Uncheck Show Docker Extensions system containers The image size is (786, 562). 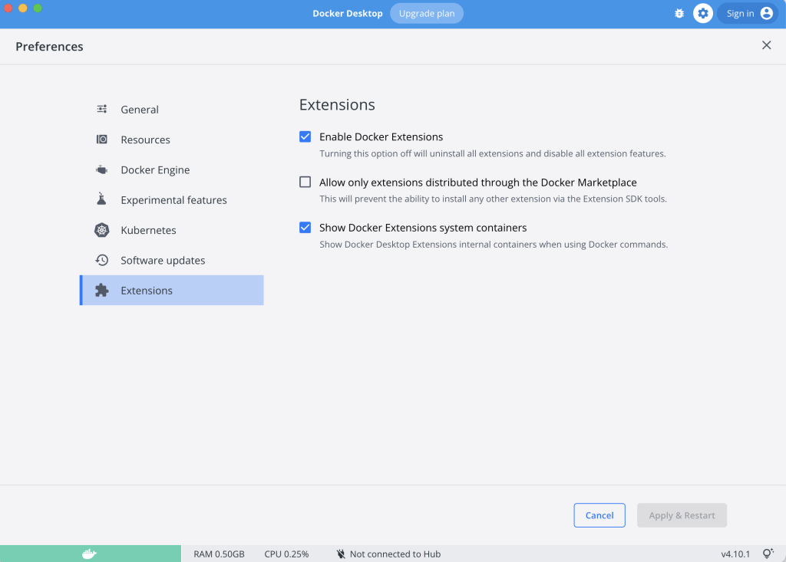tap(305, 228)
